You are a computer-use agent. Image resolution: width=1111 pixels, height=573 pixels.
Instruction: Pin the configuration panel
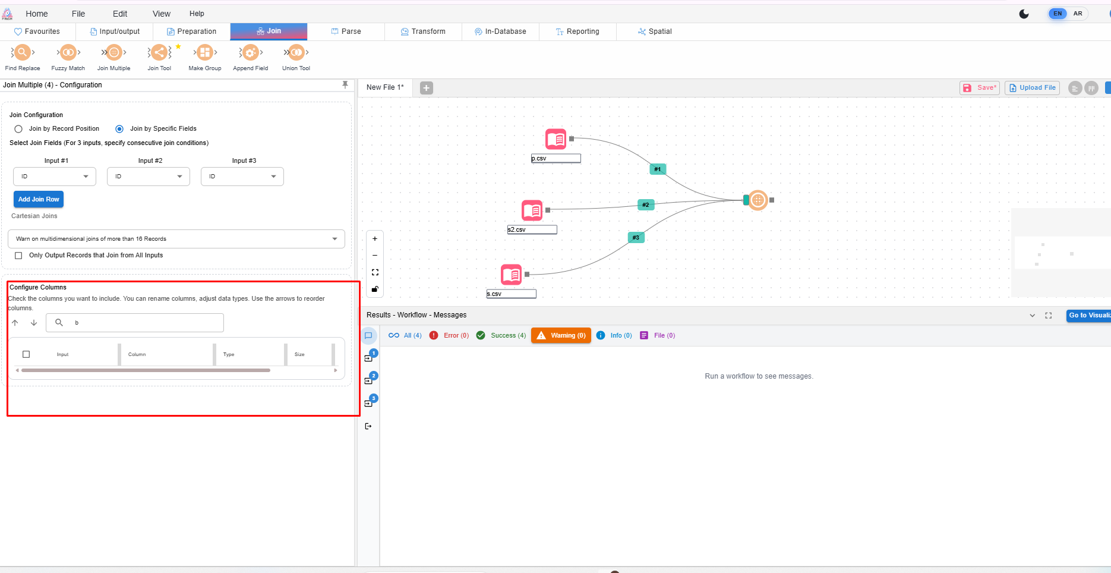tap(345, 85)
